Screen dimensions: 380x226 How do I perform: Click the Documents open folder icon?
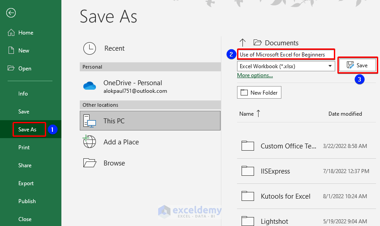(x=258, y=43)
